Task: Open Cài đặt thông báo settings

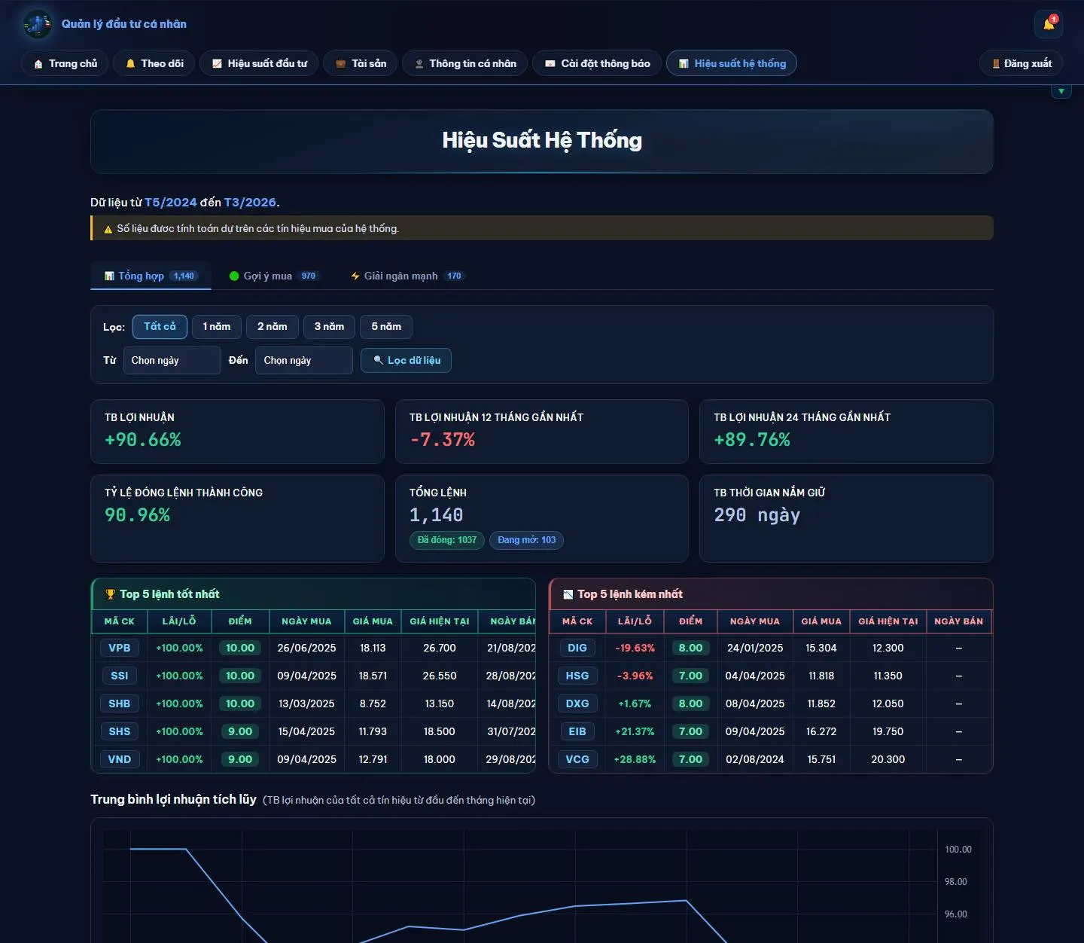Action: coord(597,63)
